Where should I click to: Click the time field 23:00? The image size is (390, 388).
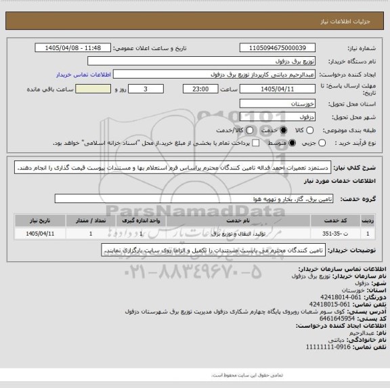coord(200,89)
